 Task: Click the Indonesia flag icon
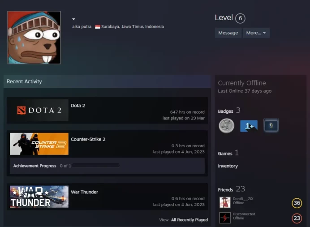pos(98,27)
